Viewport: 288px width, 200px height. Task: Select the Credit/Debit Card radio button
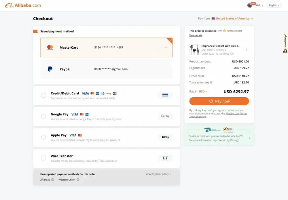click(x=43, y=95)
